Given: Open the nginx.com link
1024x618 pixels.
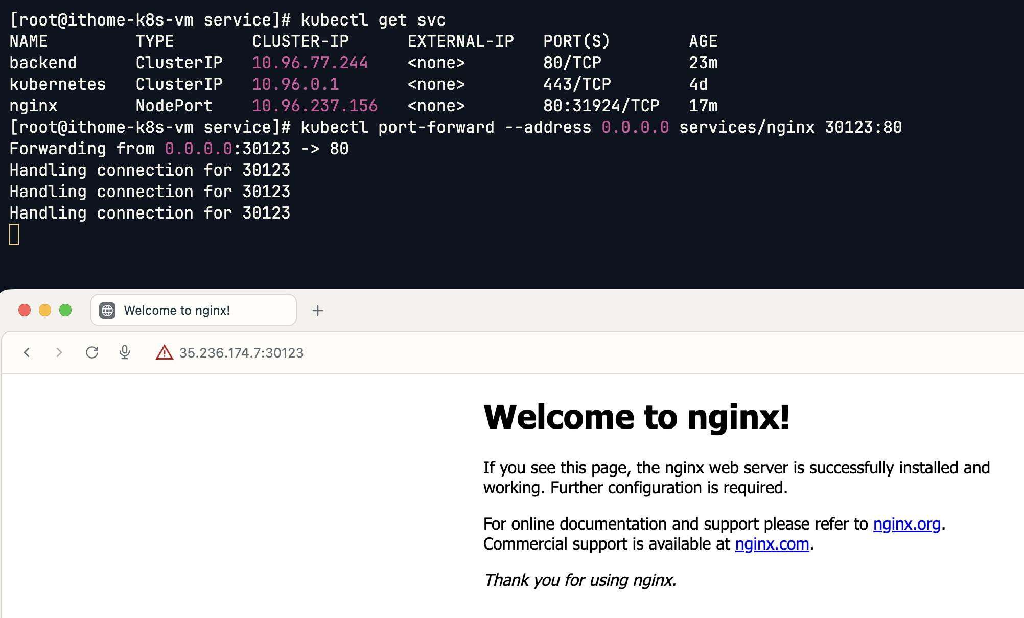Looking at the screenshot, I should pos(772,544).
